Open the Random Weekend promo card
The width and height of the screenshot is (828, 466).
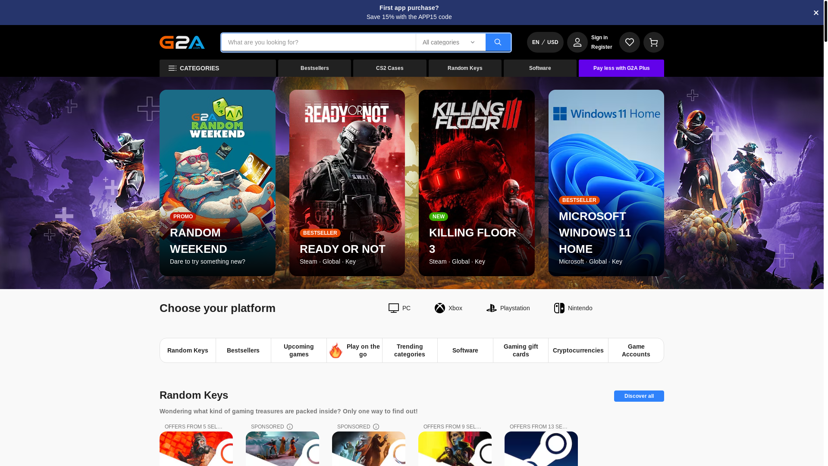pos(217,183)
